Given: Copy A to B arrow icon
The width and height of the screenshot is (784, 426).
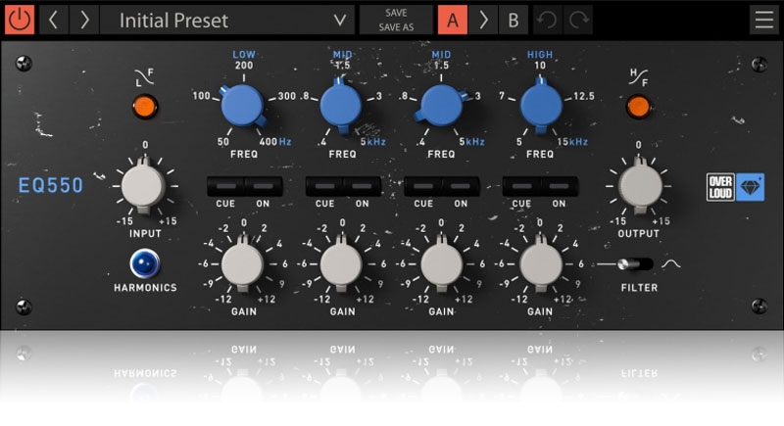Looking at the screenshot, I should 482,20.
